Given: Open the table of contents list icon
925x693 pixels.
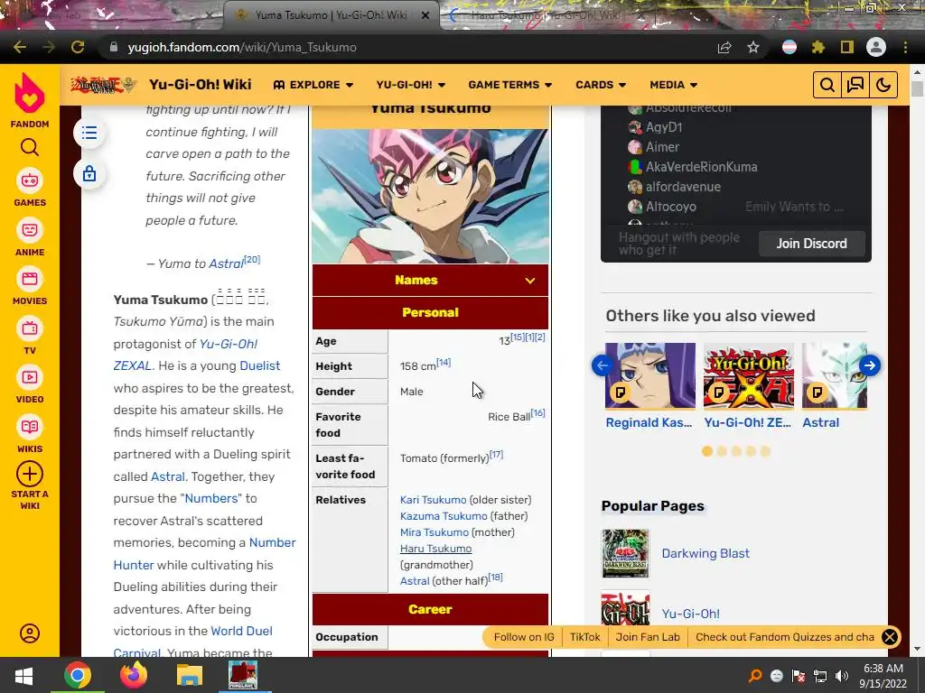Looking at the screenshot, I should [x=89, y=133].
